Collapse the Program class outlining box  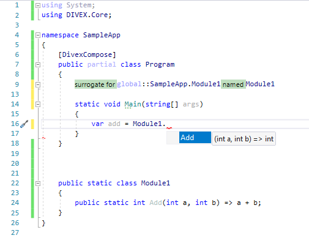pyautogui.click(x=38, y=65)
